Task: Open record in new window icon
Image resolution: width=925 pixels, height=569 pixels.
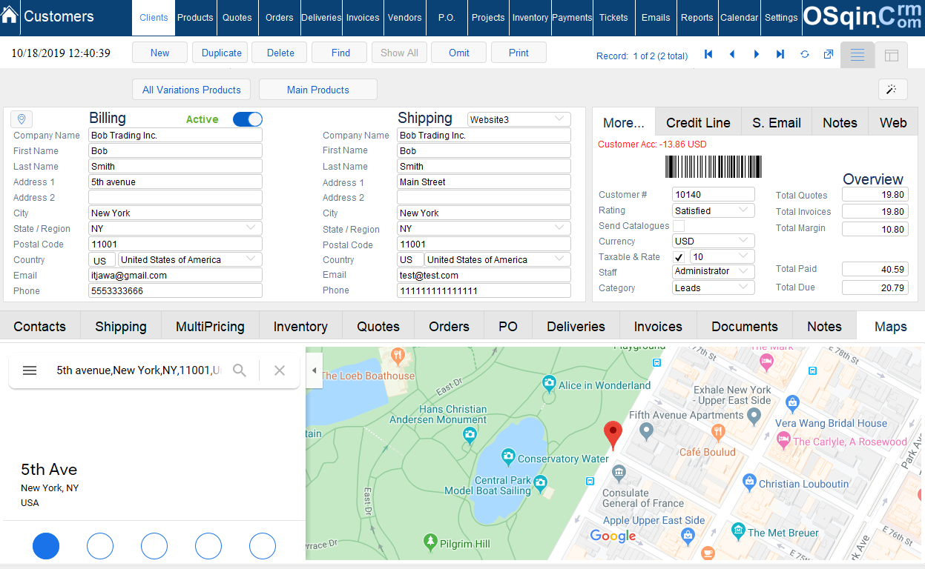Action: click(829, 54)
